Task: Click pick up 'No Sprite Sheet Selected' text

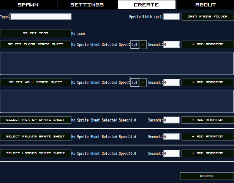Action: 94,120
